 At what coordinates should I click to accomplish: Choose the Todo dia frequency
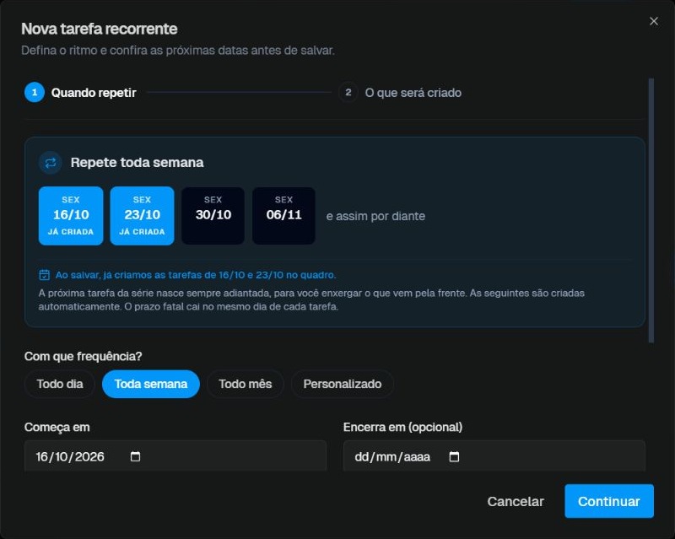coord(60,384)
